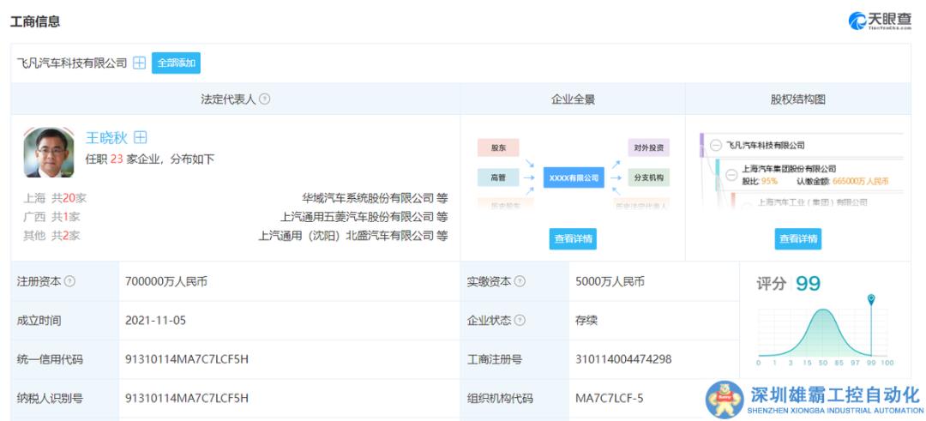Click the 存续 status value
The height and width of the screenshot is (421, 926).
click(x=586, y=321)
